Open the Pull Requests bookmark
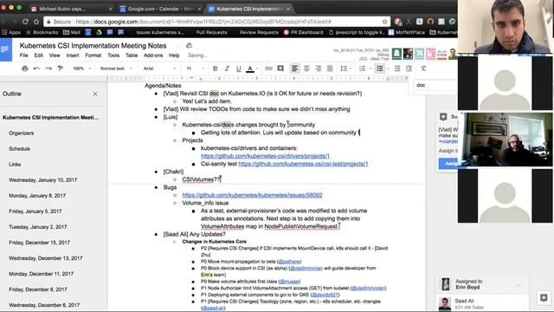 tap(211, 32)
